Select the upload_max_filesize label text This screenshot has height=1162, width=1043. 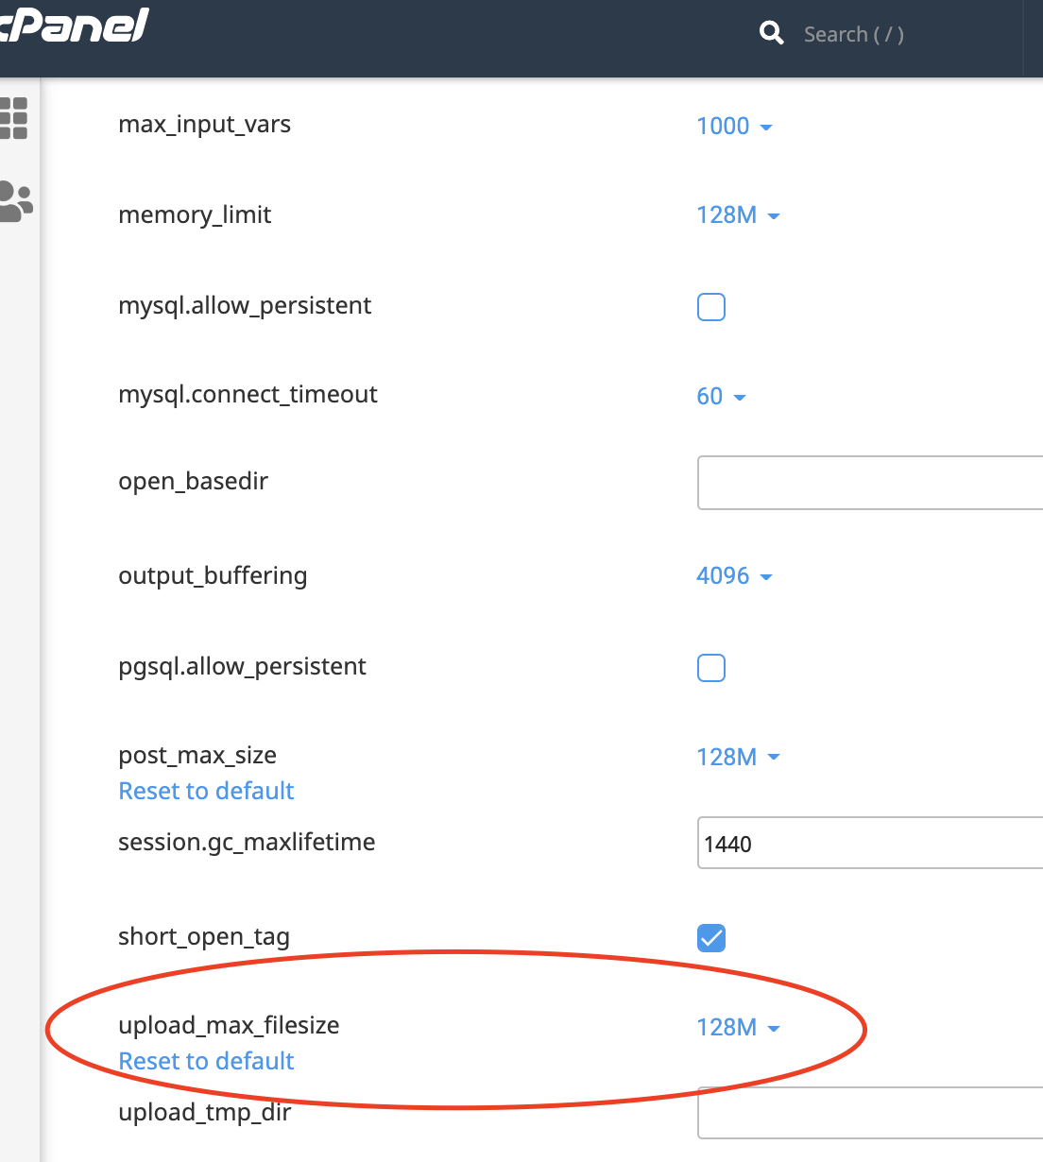click(229, 1025)
